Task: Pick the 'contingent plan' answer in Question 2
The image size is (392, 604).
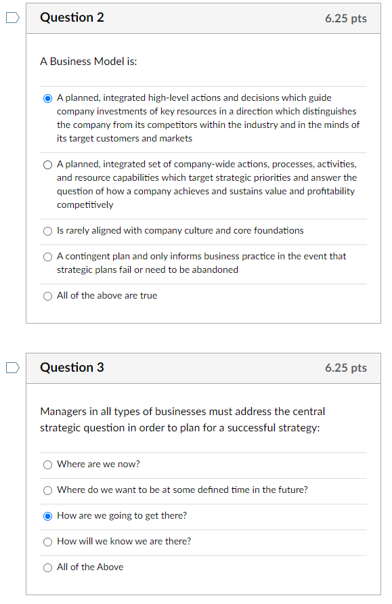Action: (47, 257)
